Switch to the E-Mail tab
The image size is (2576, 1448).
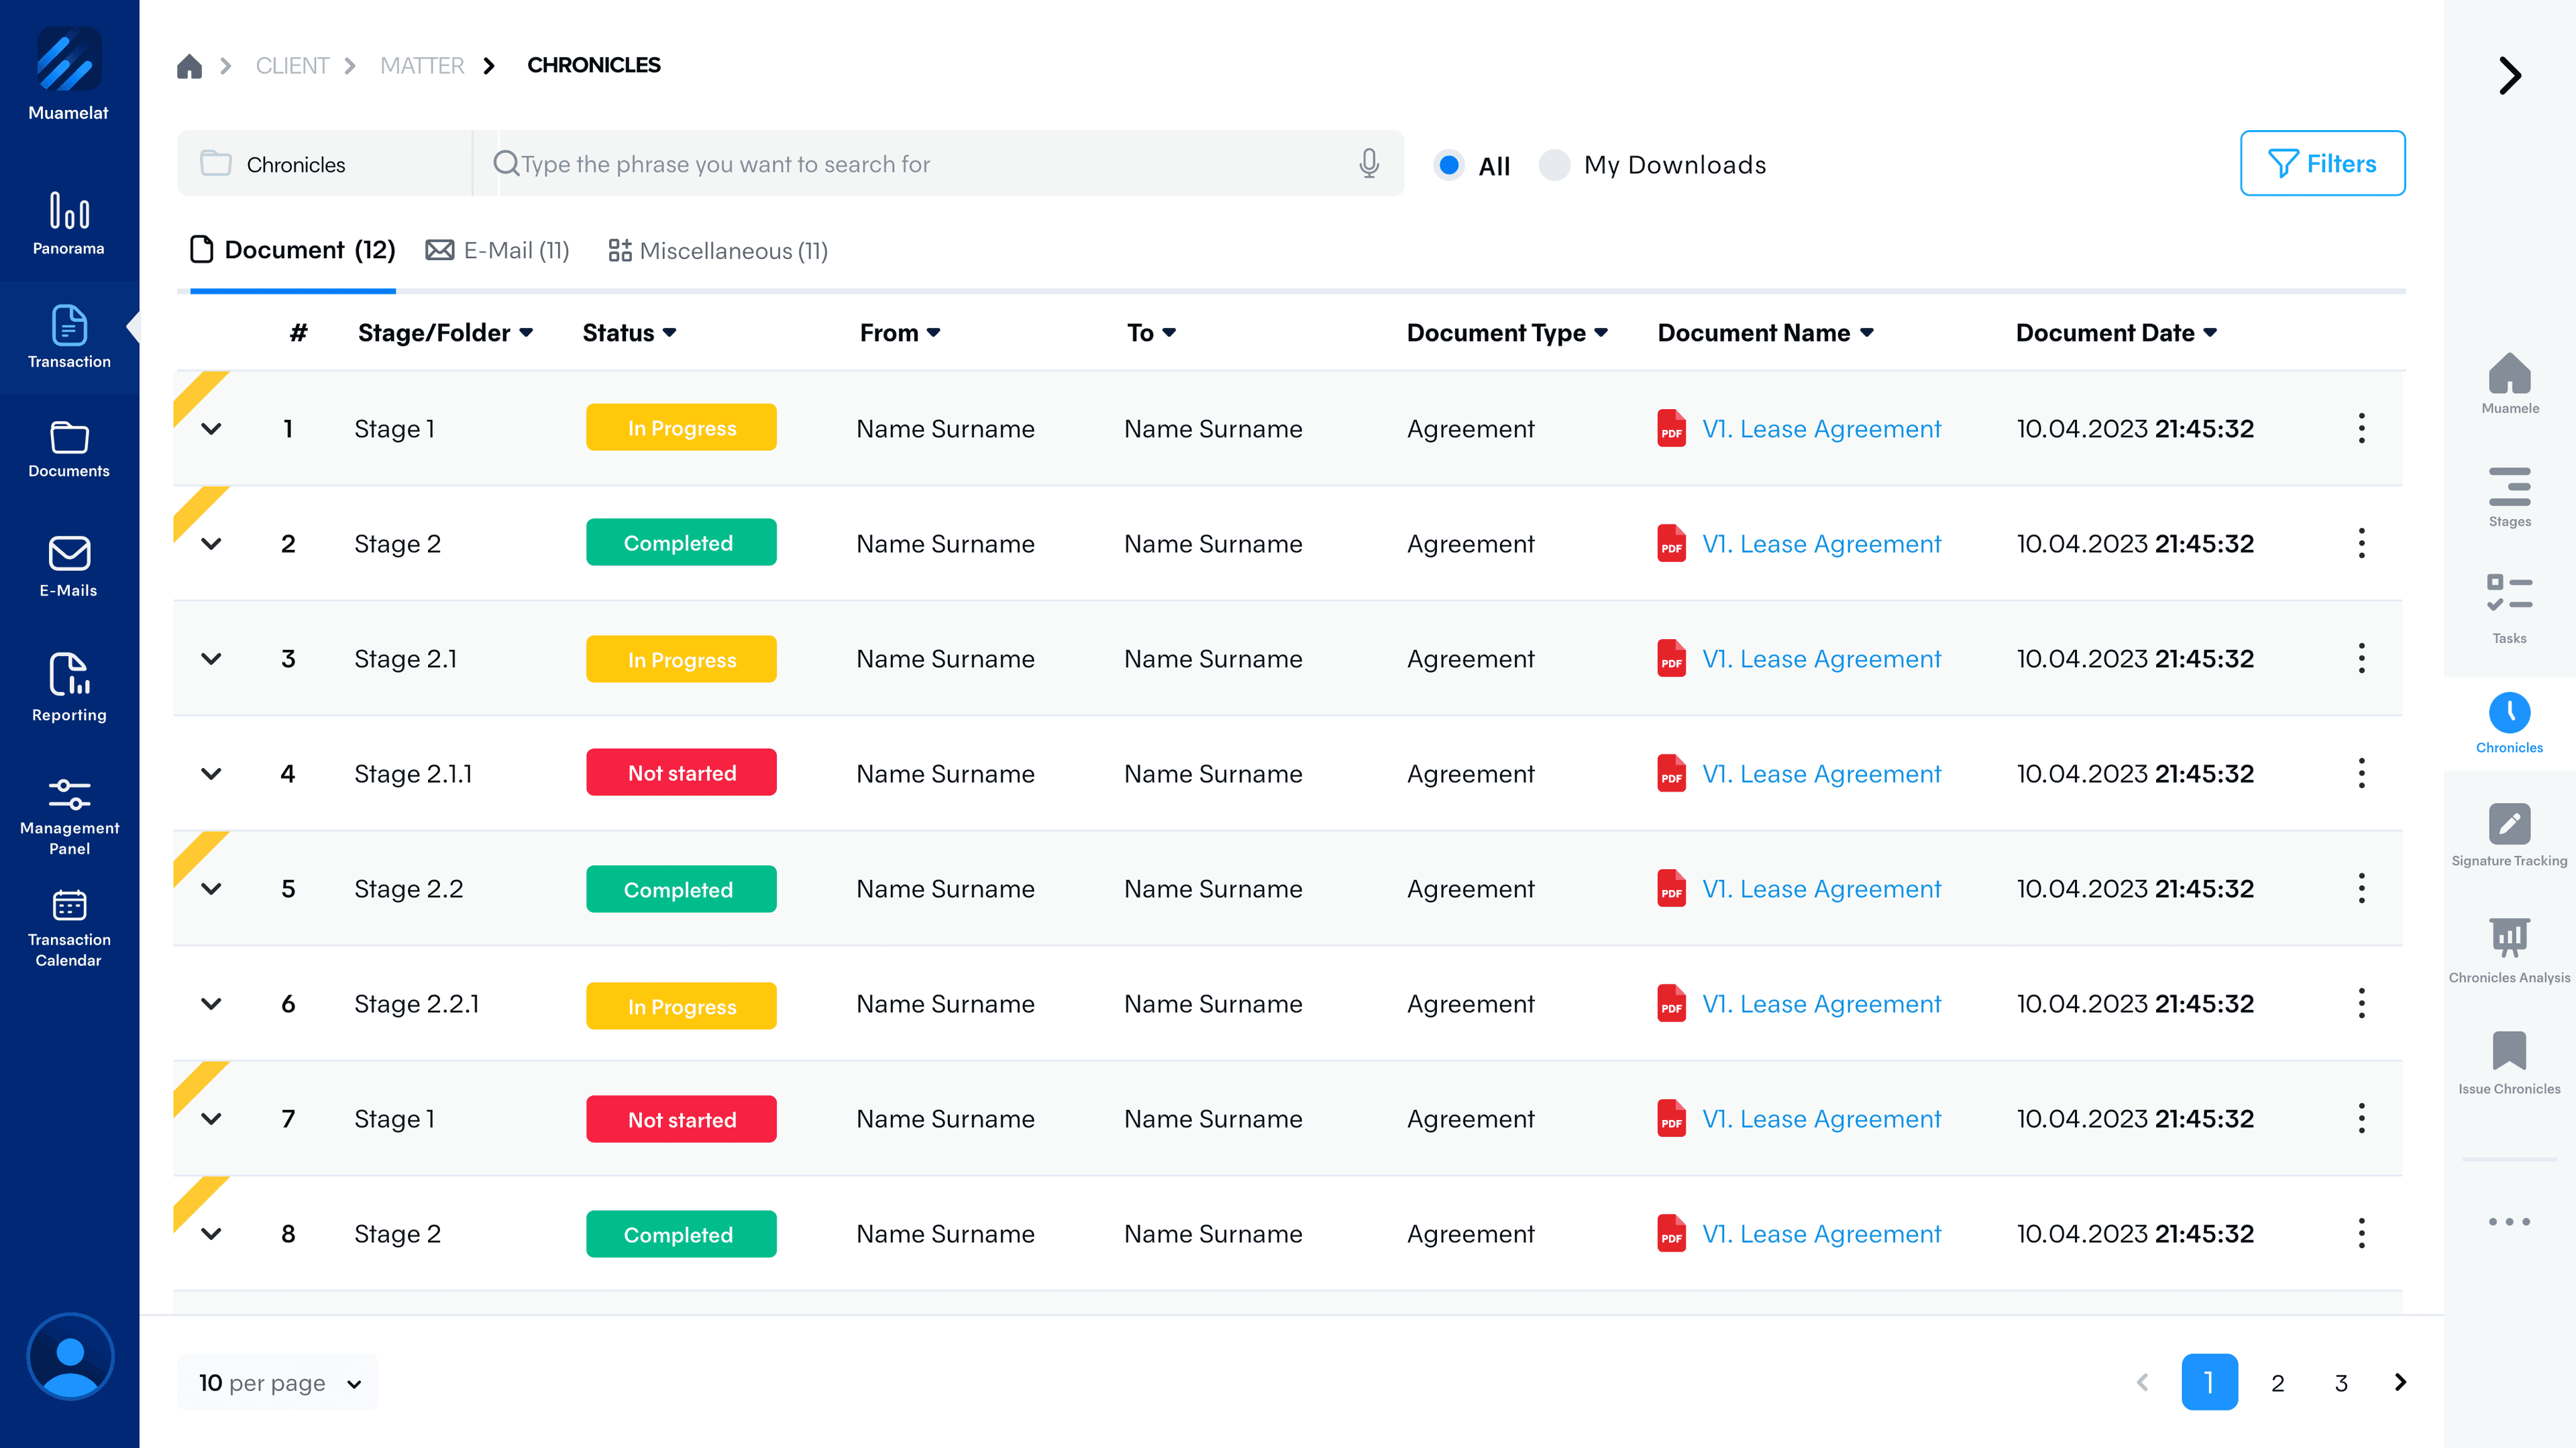click(497, 250)
